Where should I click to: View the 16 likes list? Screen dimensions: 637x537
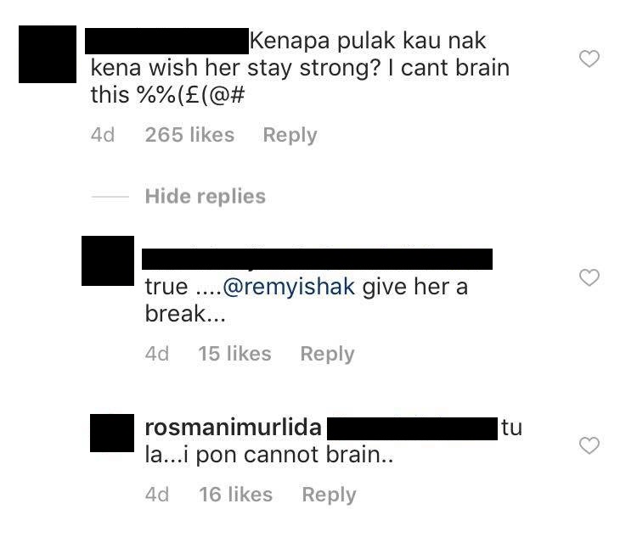(235, 495)
